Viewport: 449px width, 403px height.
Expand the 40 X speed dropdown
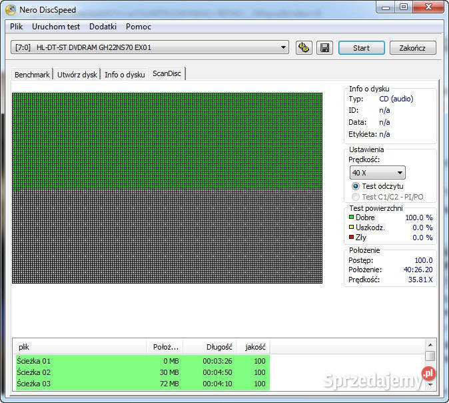point(378,173)
